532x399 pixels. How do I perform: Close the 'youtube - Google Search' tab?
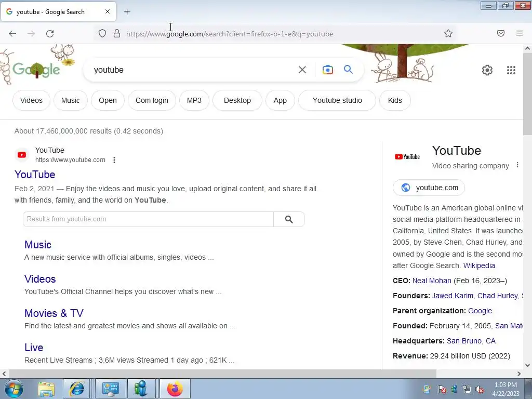(108, 11)
